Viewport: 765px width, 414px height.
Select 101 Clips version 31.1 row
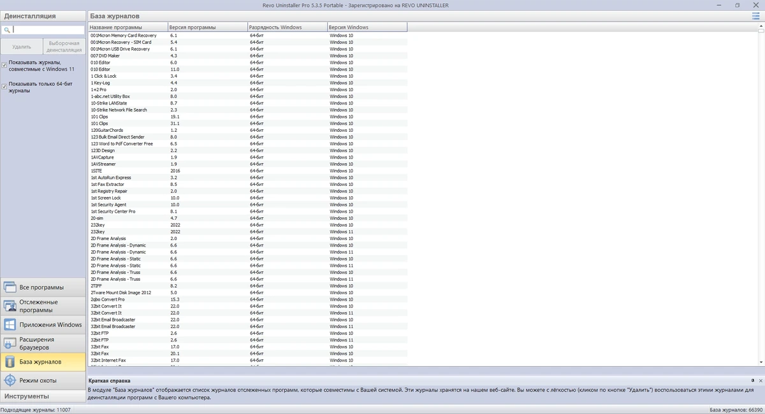click(x=247, y=124)
